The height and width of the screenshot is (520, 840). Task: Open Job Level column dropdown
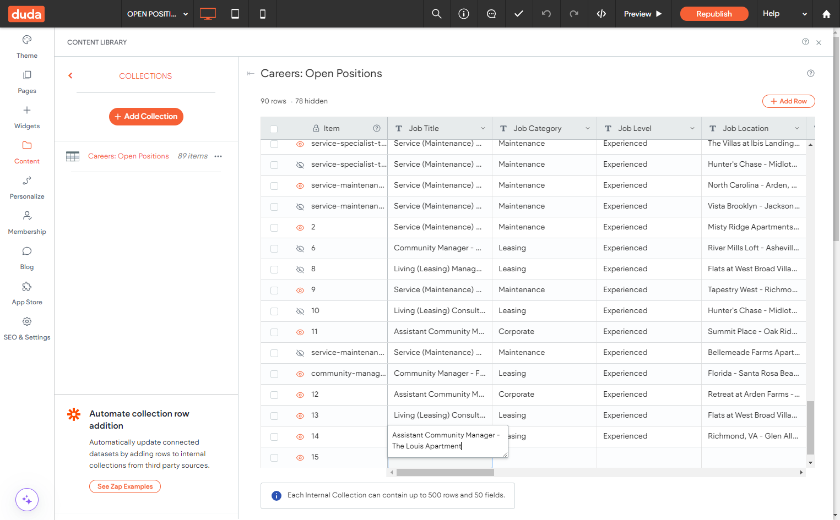pyautogui.click(x=692, y=128)
